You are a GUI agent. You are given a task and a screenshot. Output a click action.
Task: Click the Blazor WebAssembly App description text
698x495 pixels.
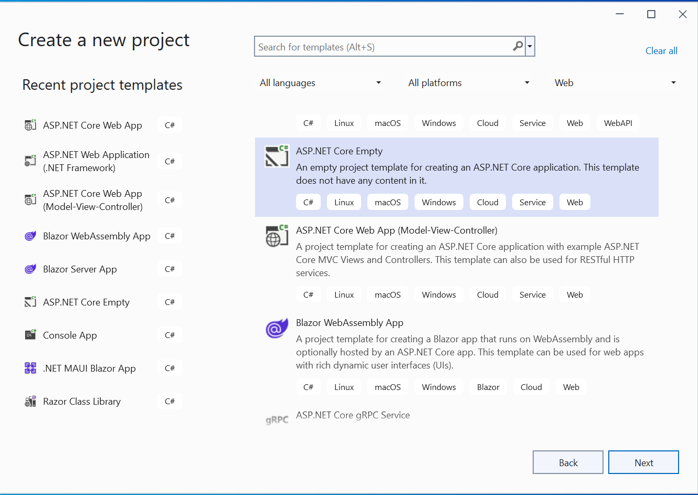pos(470,352)
